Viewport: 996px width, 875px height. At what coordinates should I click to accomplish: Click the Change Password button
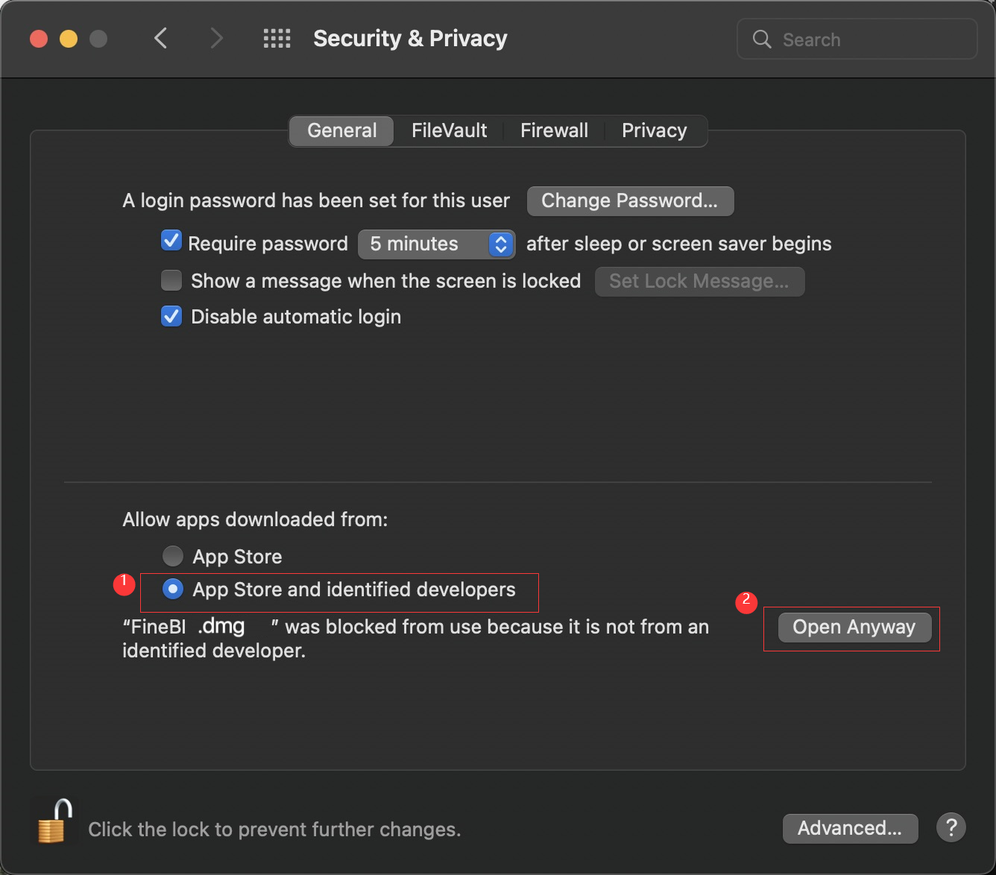pos(630,201)
